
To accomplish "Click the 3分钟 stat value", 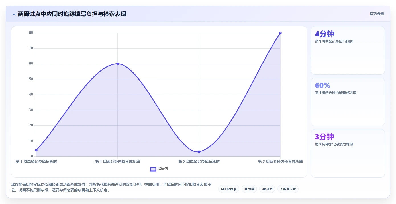I will [x=324, y=137].
